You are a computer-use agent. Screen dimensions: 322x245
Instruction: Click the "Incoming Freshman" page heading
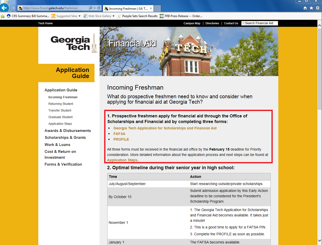click(135, 88)
